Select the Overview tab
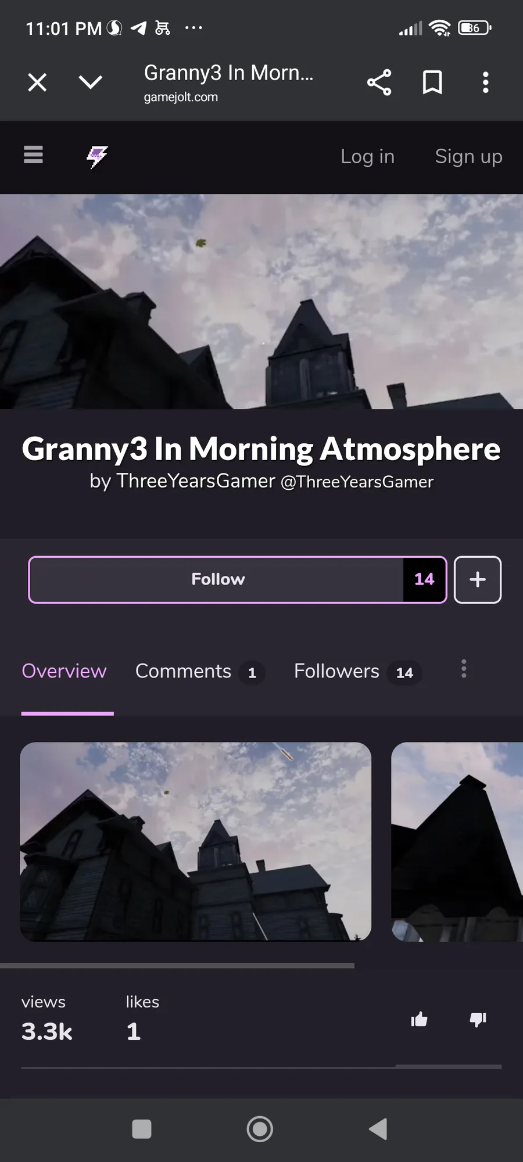 pos(64,671)
